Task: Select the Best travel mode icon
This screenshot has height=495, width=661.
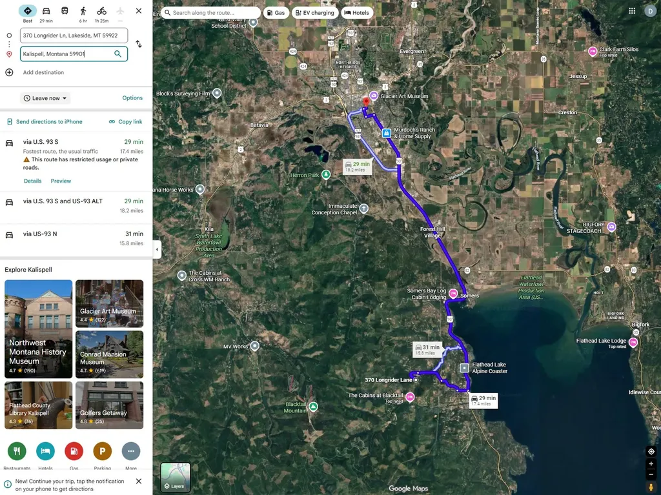Action: 27,11
